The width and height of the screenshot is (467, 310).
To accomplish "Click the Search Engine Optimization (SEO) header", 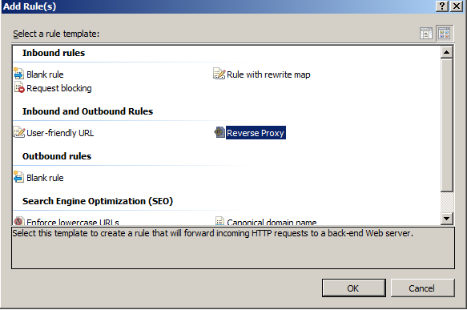I will coord(98,201).
